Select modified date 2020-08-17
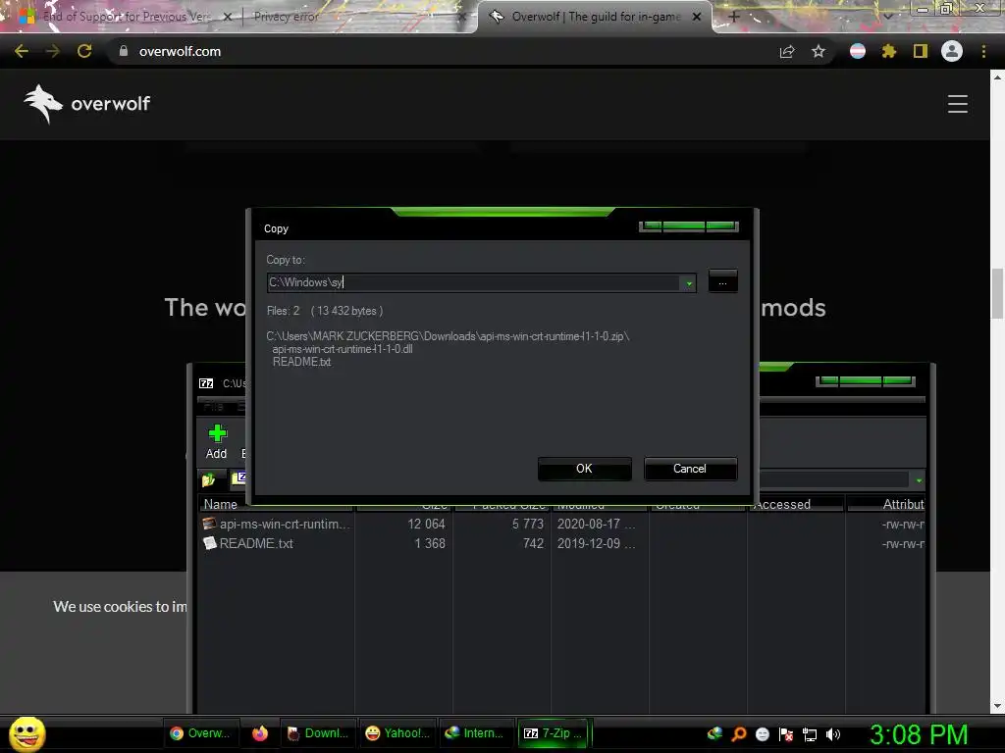Image resolution: width=1005 pixels, height=753 pixels. (596, 524)
